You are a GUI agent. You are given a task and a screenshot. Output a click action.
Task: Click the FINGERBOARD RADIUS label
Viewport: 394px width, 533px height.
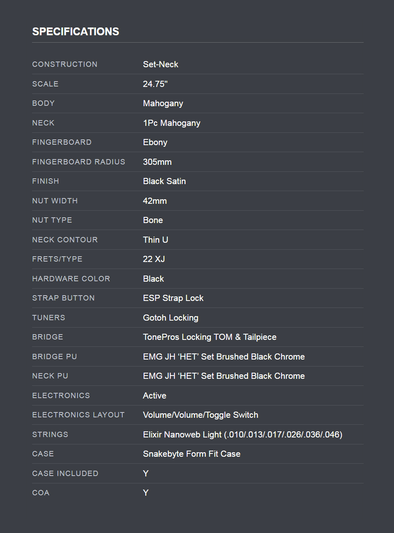(x=79, y=162)
